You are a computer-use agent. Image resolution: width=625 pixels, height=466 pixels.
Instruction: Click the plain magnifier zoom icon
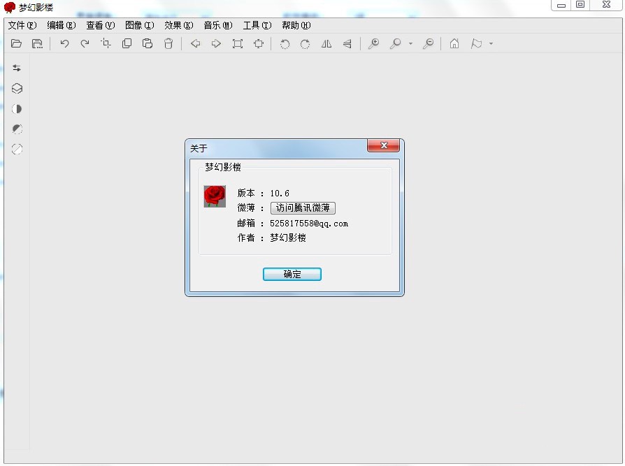click(395, 43)
